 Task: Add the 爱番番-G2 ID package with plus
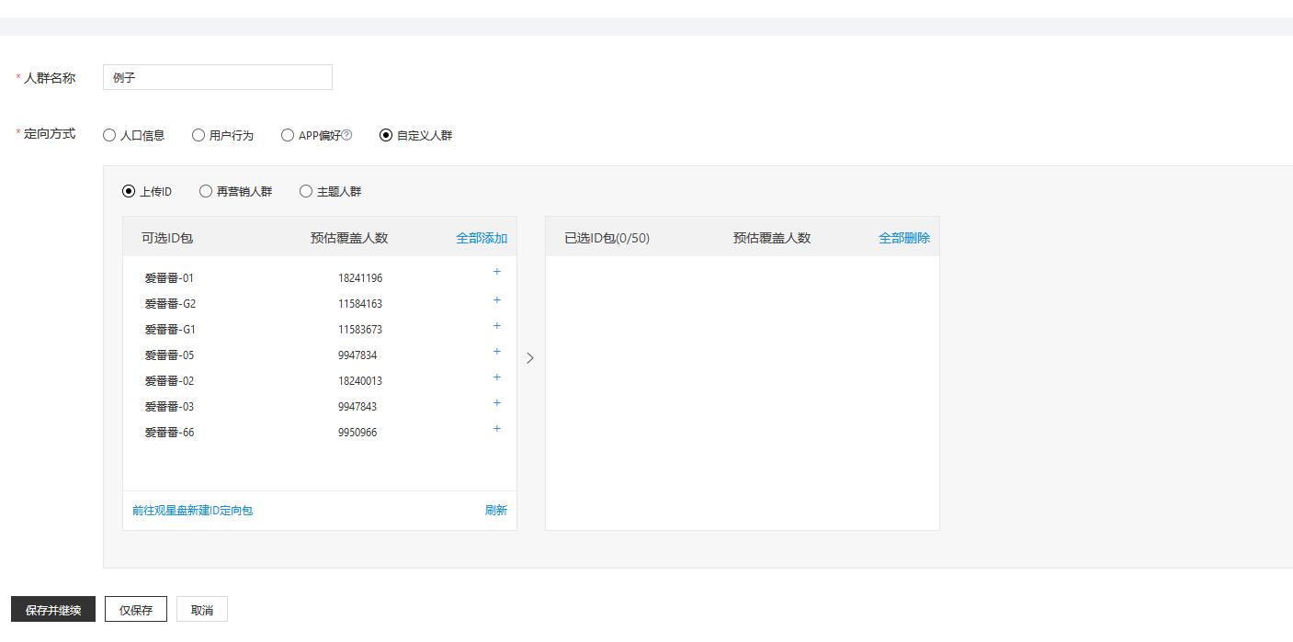(x=497, y=300)
